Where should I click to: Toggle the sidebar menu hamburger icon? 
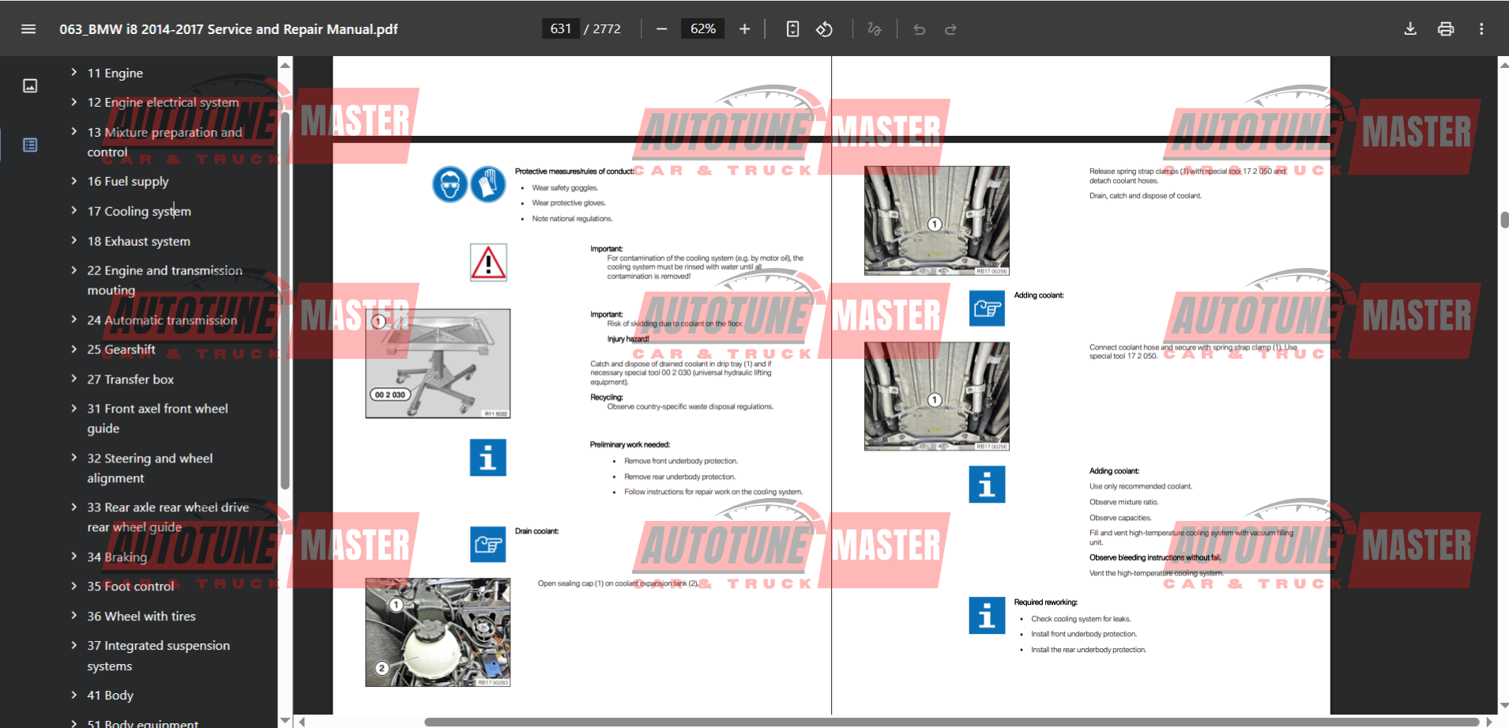pos(28,29)
